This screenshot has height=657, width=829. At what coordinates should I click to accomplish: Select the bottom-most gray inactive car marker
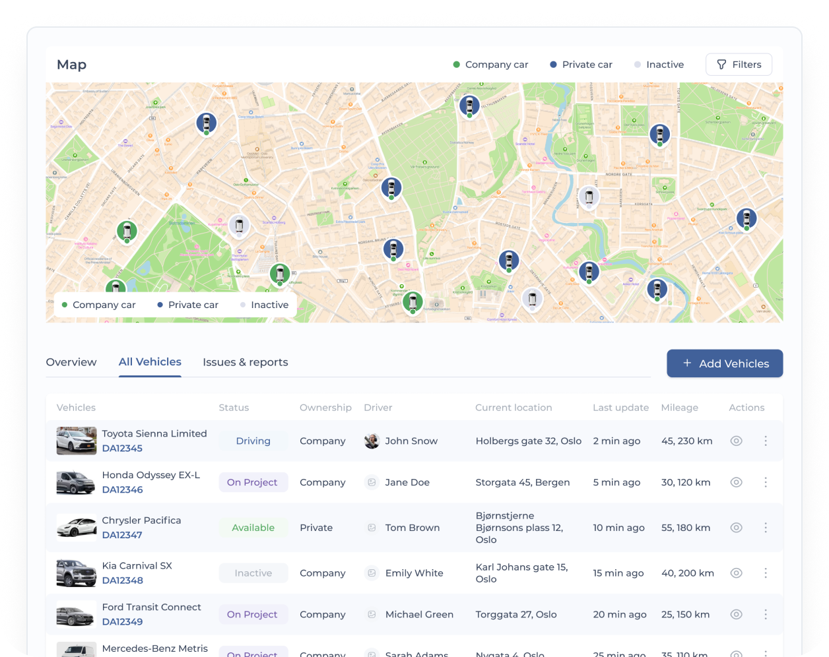pos(532,299)
